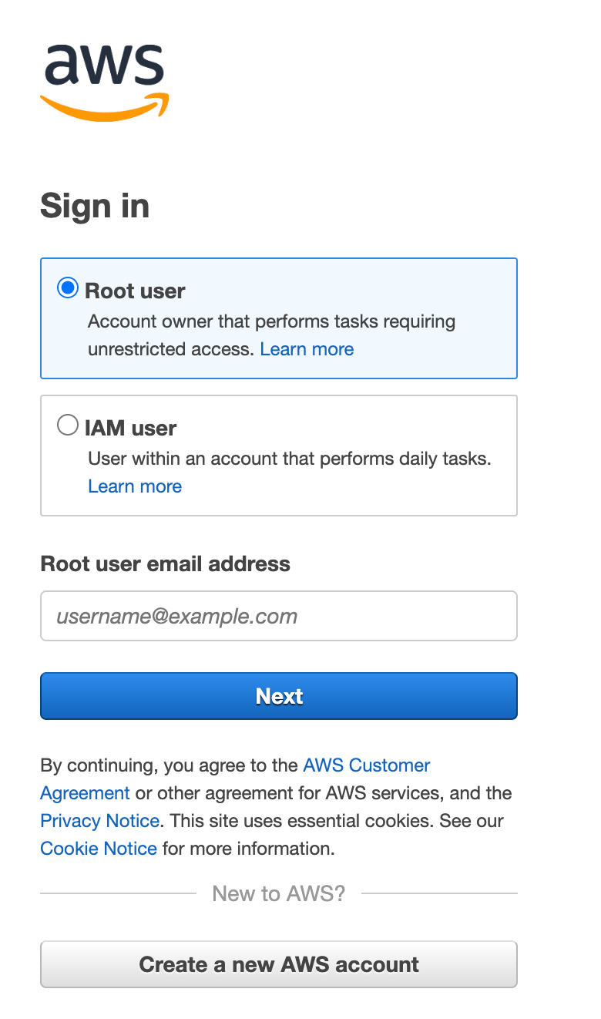Click Create a new AWS account button
This screenshot has height=1019, width=601.
coord(279,964)
